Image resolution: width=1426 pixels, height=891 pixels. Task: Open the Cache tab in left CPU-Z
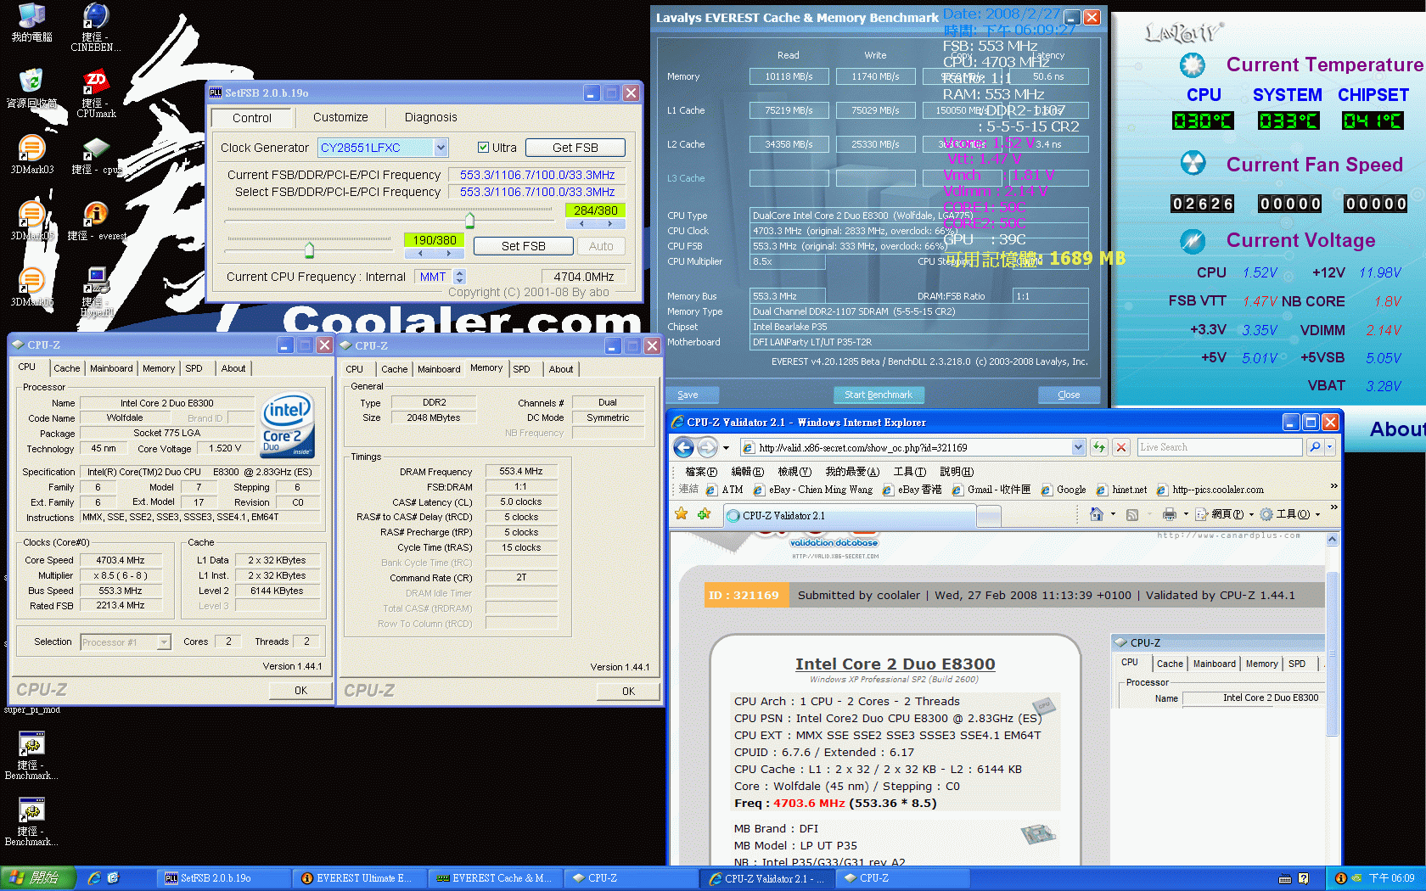[66, 368]
